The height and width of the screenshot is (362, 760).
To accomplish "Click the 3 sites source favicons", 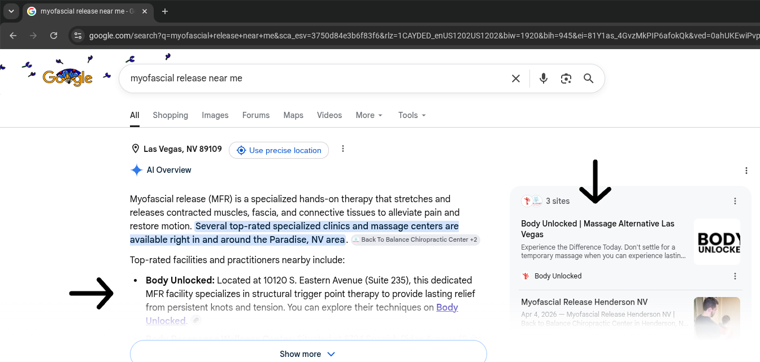I will pos(532,201).
